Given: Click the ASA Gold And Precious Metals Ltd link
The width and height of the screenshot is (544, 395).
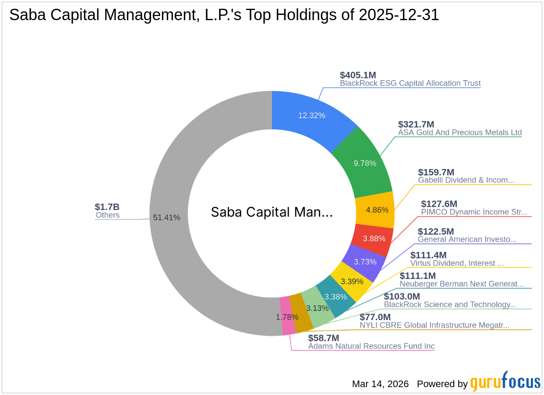Looking at the screenshot, I should 459,132.
